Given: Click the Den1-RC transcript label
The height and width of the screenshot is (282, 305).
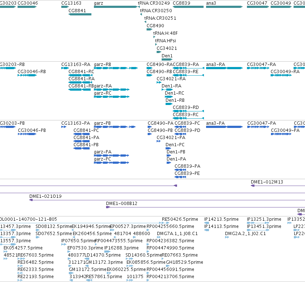Looking at the screenshot, I should coord(175,93).
